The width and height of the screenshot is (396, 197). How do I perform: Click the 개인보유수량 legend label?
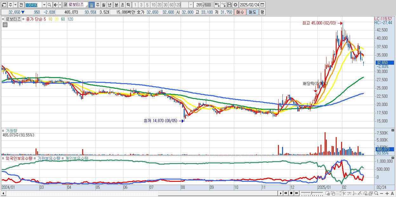coord(77,158)
